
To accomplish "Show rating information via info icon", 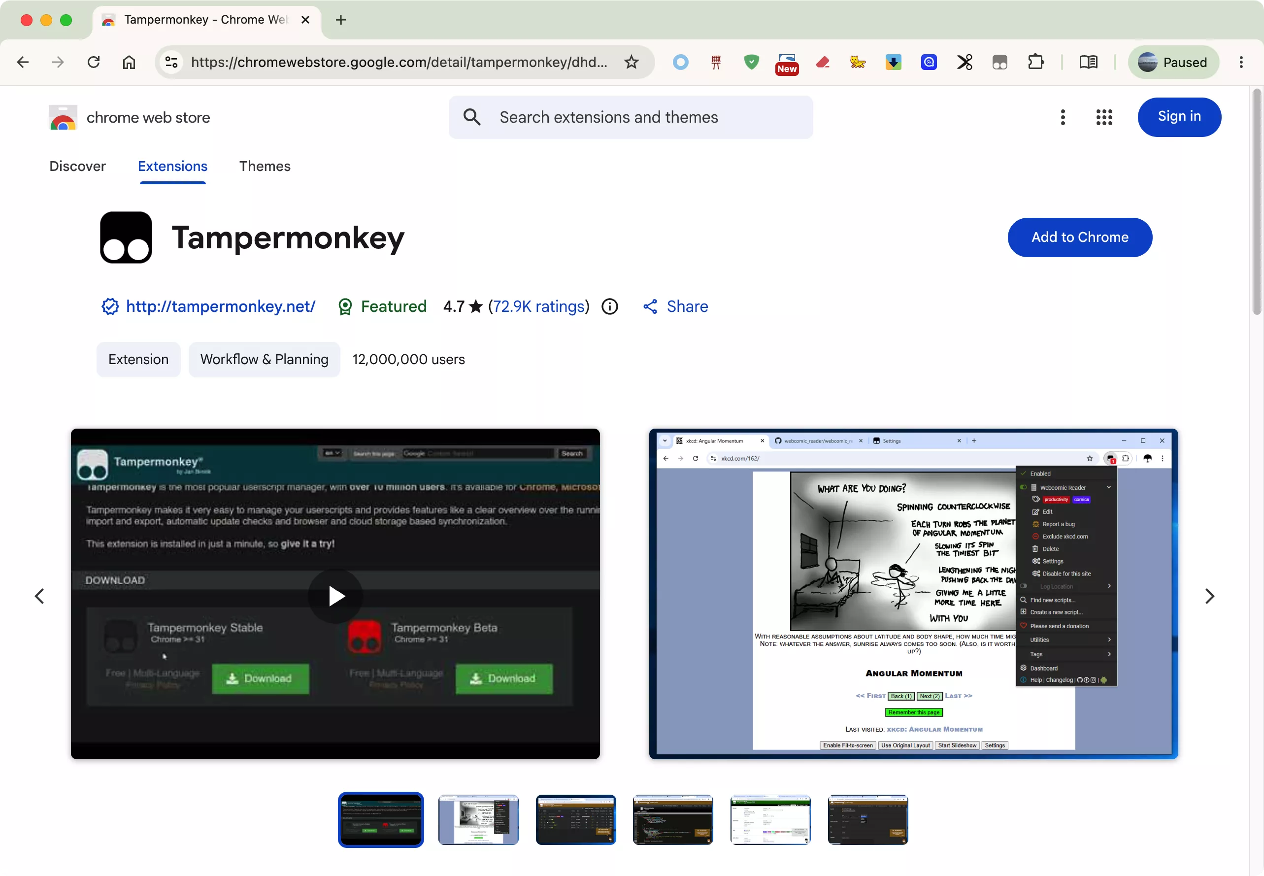I will coord(609,306).
